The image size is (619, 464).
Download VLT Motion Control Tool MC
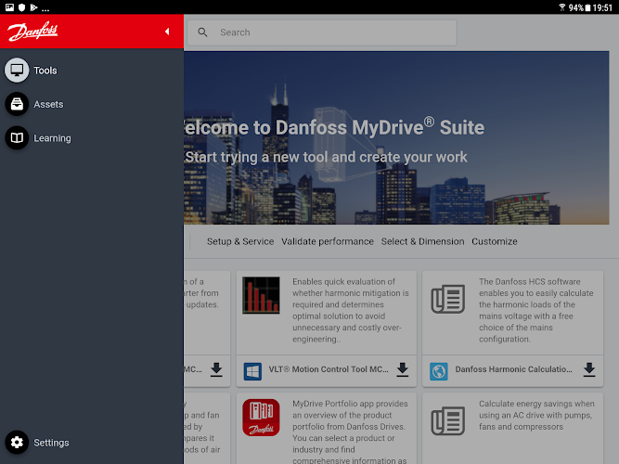(402, 369)
